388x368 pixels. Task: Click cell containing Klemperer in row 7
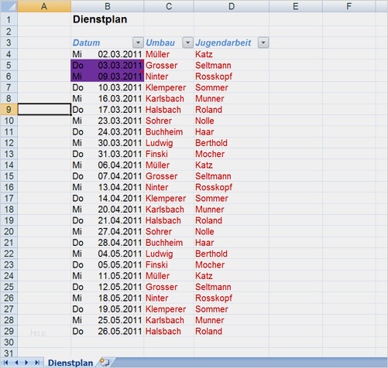pyautogui.click(x=169, y=87)
